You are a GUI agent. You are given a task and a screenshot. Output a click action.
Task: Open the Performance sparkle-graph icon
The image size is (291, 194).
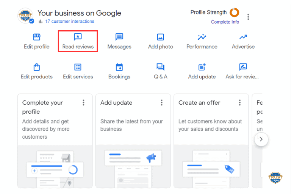[x=202, y=37]
